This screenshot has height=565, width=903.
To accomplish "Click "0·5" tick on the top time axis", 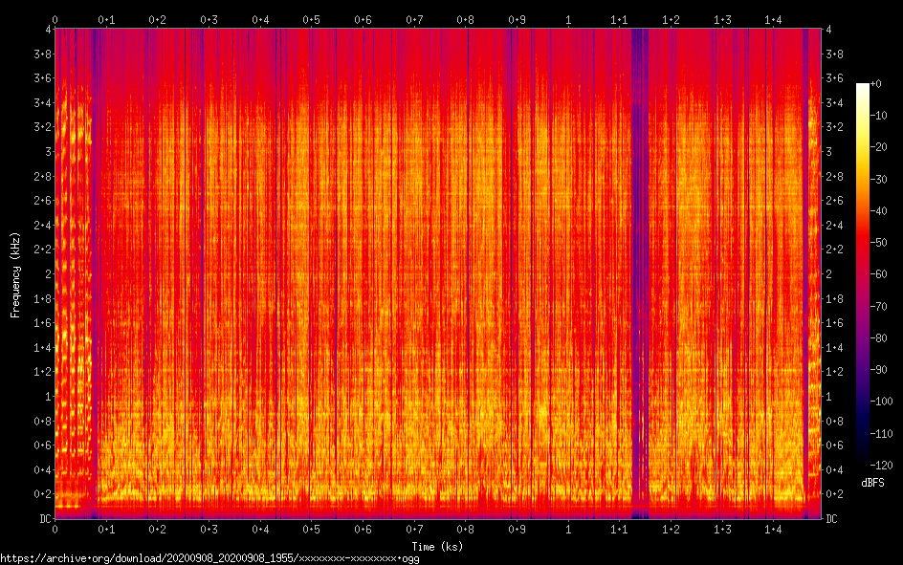I will coord(311,20).
